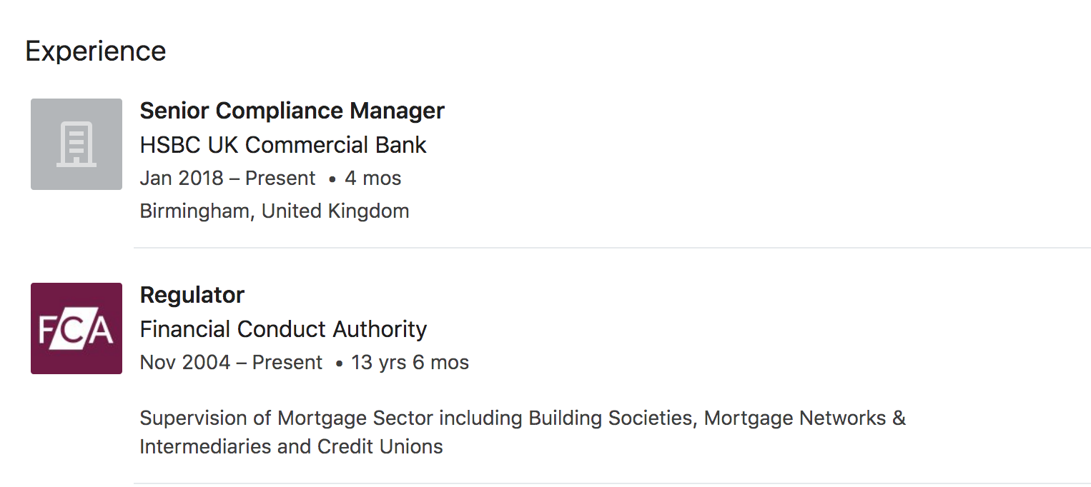Image resolution: width=1091 pixels, height=487 pixels.
Task: Click the white building glyph inside grey logo
Action: coord(76,144)
